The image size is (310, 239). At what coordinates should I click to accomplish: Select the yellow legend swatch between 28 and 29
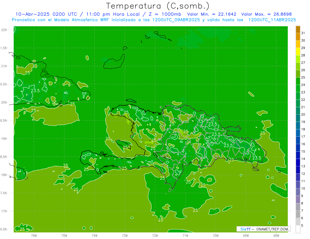tap(298, 52)
